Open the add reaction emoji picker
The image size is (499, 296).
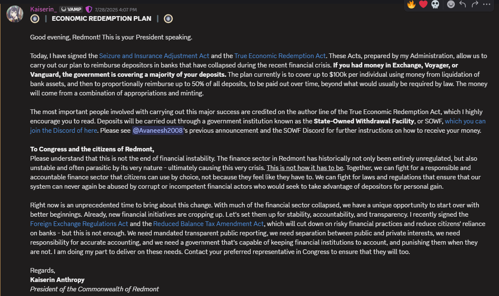(x=451, y=4)
